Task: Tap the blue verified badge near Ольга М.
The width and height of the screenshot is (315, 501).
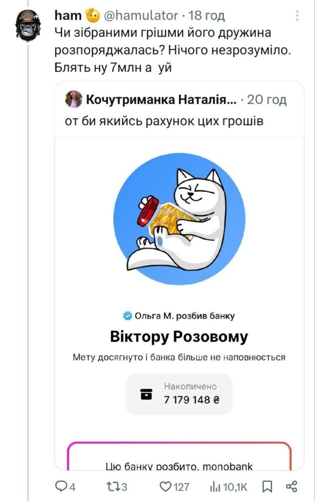Action: click(x=127, y=316)
